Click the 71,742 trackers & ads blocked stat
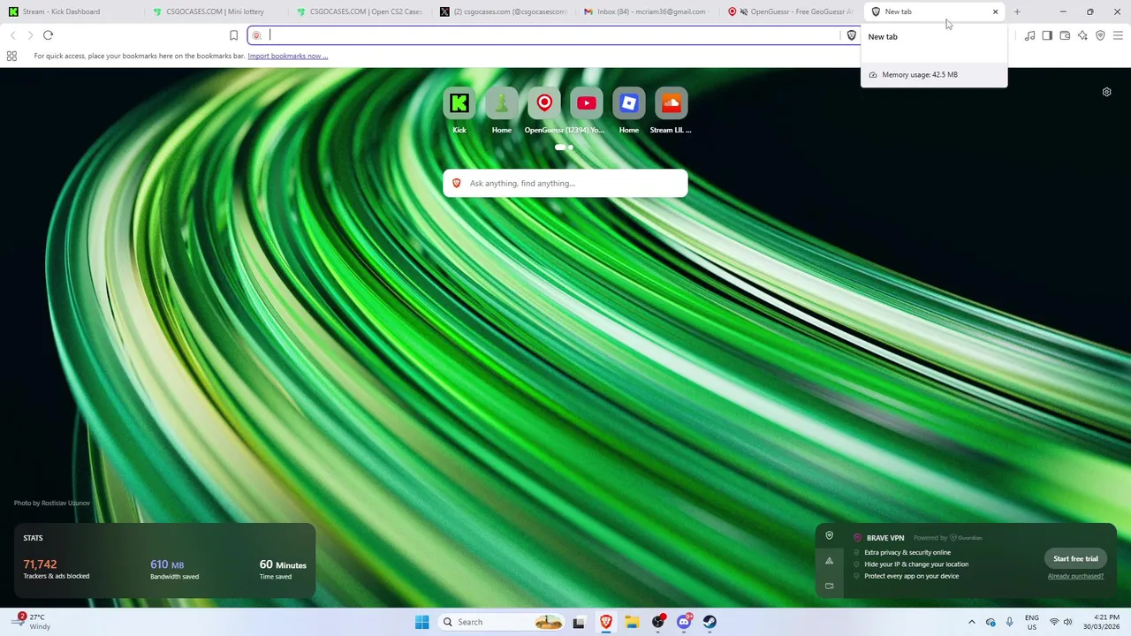 [57, 569]
